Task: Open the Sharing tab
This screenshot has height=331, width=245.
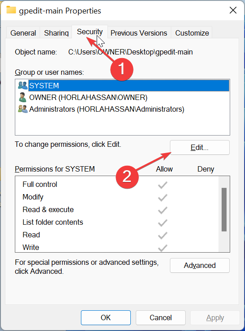Action: [x=56, y=33]
